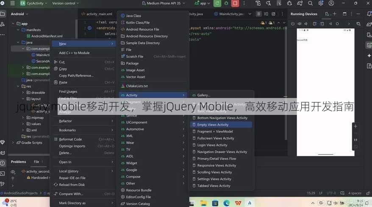The width and height of the screenshot is (372, 207).
Task: Switch to the MainActivity.java tab
Action: click(x=229, y=14)
